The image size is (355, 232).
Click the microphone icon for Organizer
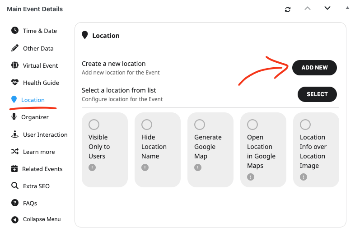14,117
